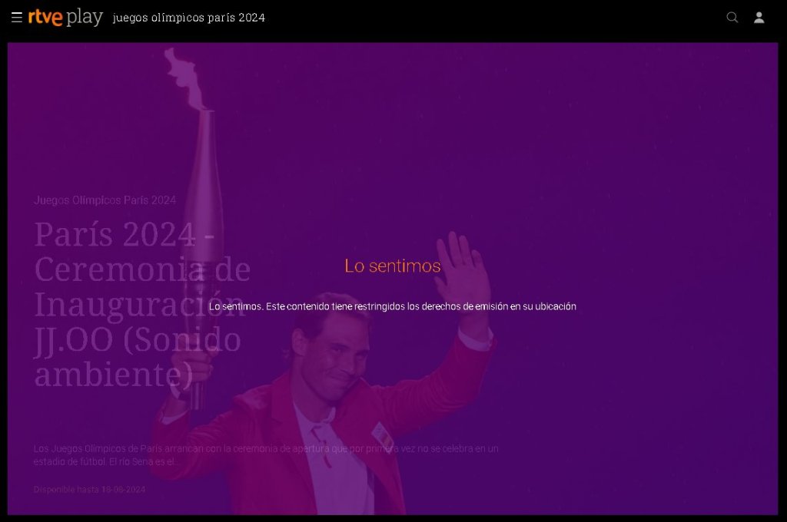Click the "juegos olímpicos parís 2024" header title
This screenshot has width=787, height=522.
coord(188,18)
